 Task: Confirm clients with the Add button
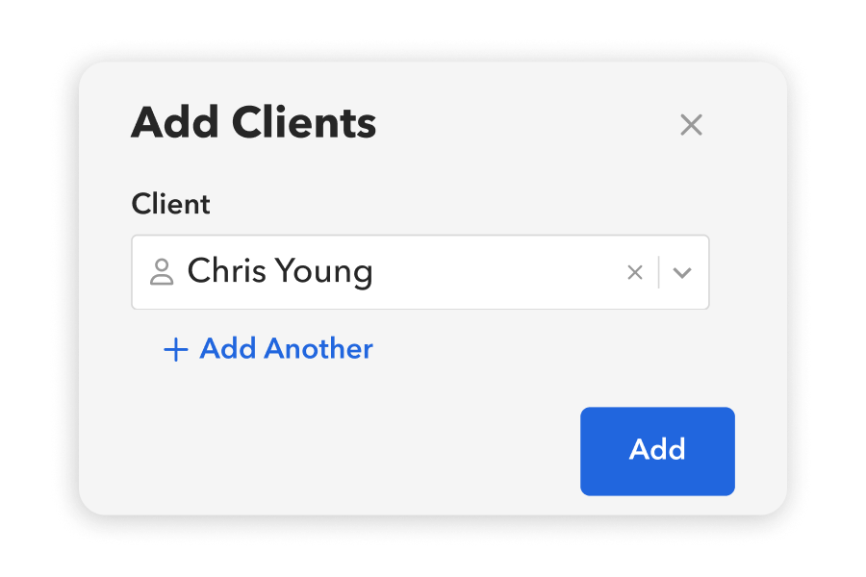click(657, 451)
